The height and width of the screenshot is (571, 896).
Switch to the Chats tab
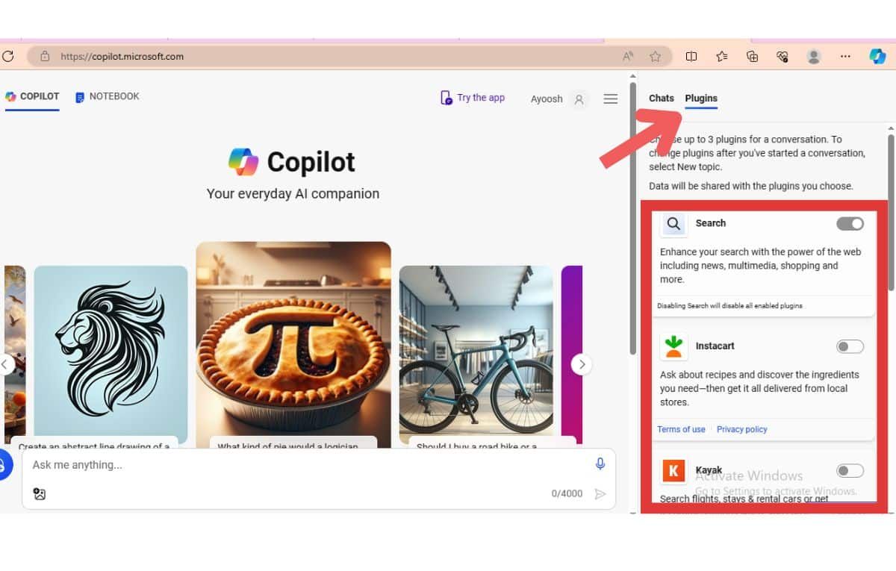(x=661, y=98)
